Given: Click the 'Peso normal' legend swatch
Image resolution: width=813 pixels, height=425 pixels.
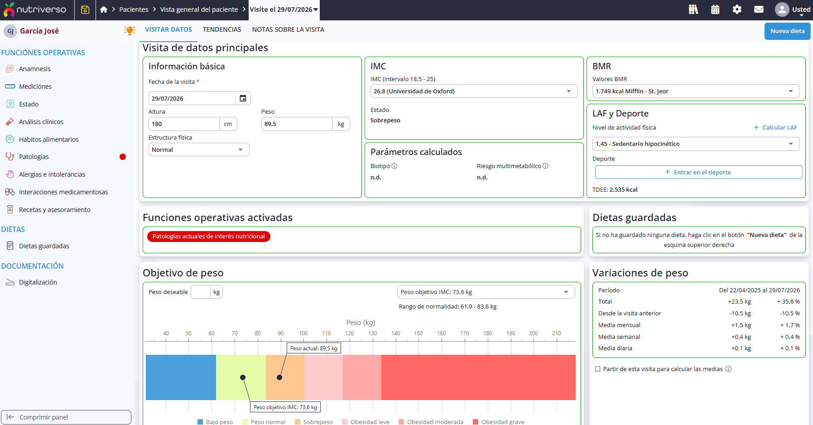Looking at the screenshot, I should 245,422.
